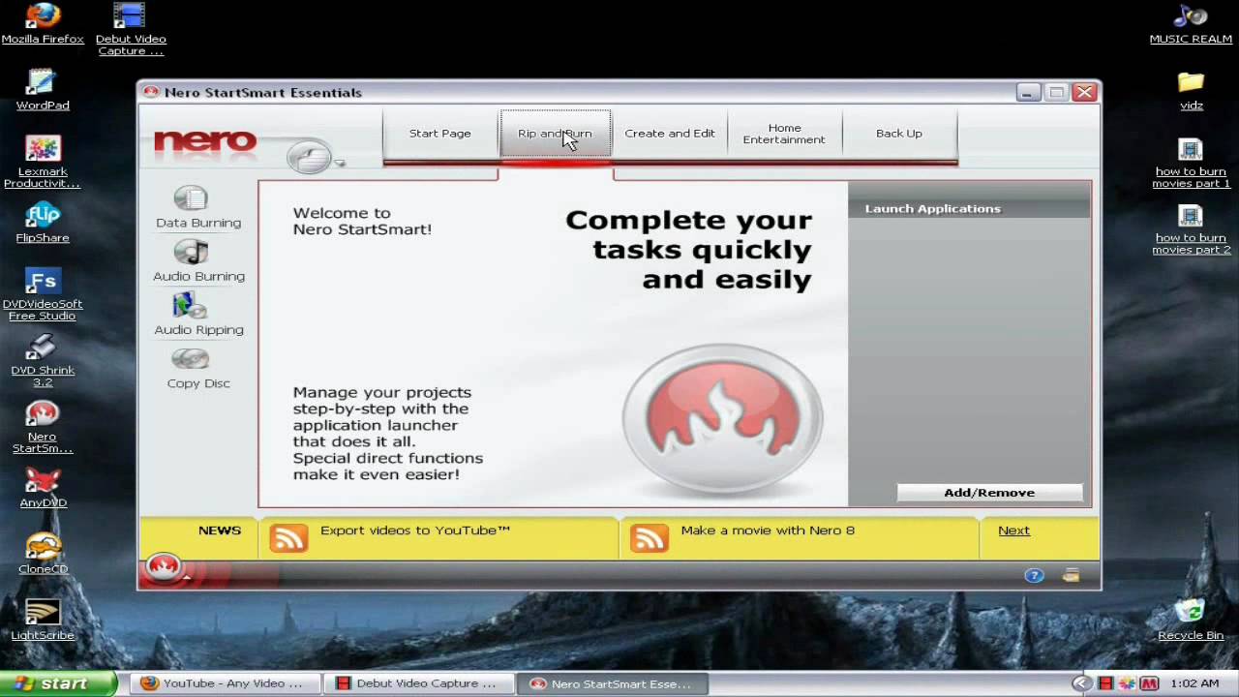1239x697 pixels.
Task: Click the round Nero flame button at bottom left
Action: tap(164, 568)
